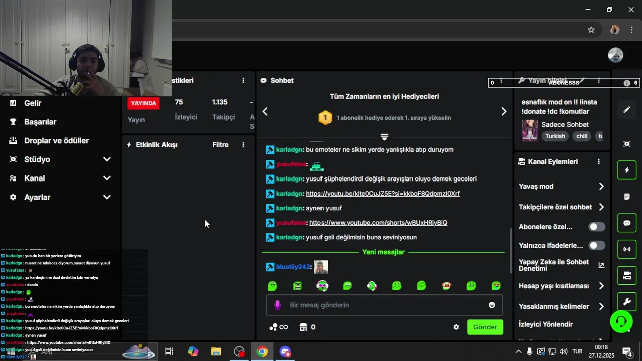Click Mustiiy242 username in chat
The image size is (642, 361).
click(293, 267)
